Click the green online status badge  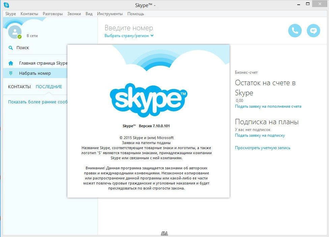click(x=20, y=37)
